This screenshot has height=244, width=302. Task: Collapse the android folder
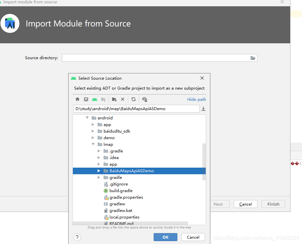[x=87, y=118]
